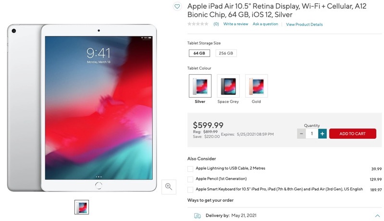The height and width of the screenshot is (221, 384).
Task: Add product to wishlist heart icon
Action: click(x=177, y=6)
